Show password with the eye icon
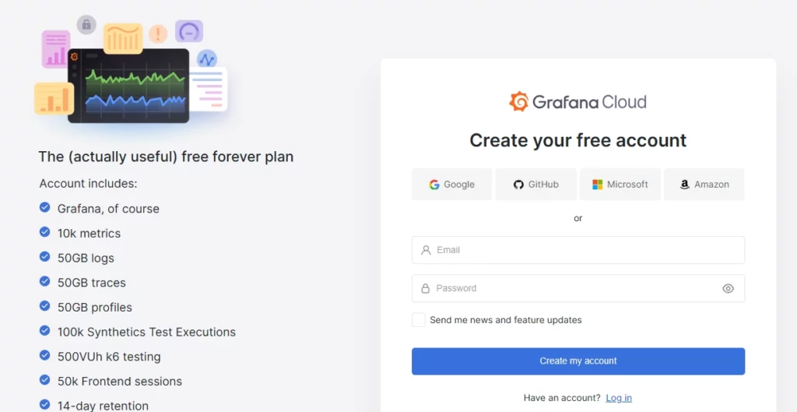Viewport: 797px width, 412px height. (728, 288)
